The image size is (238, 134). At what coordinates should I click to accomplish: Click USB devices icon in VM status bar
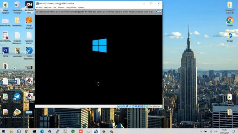(x=130, y=106)
